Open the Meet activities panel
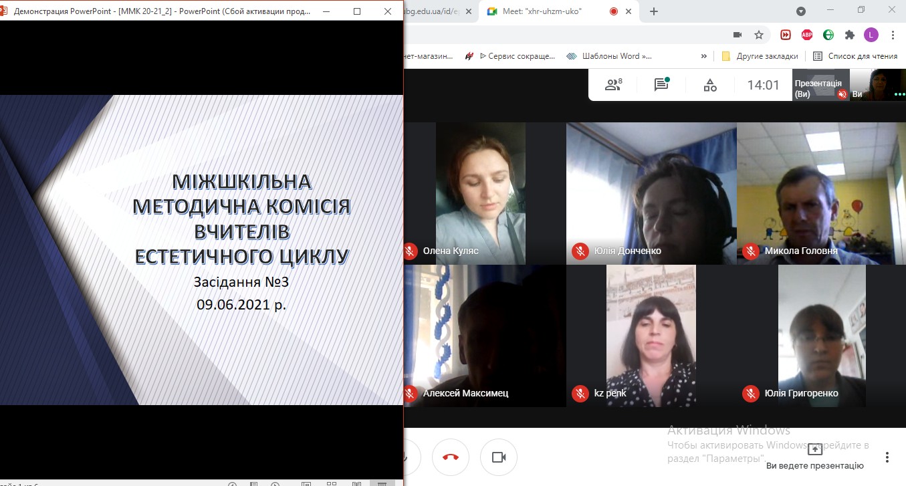This screenshot has height=486, width=906. tap(710, 85)
